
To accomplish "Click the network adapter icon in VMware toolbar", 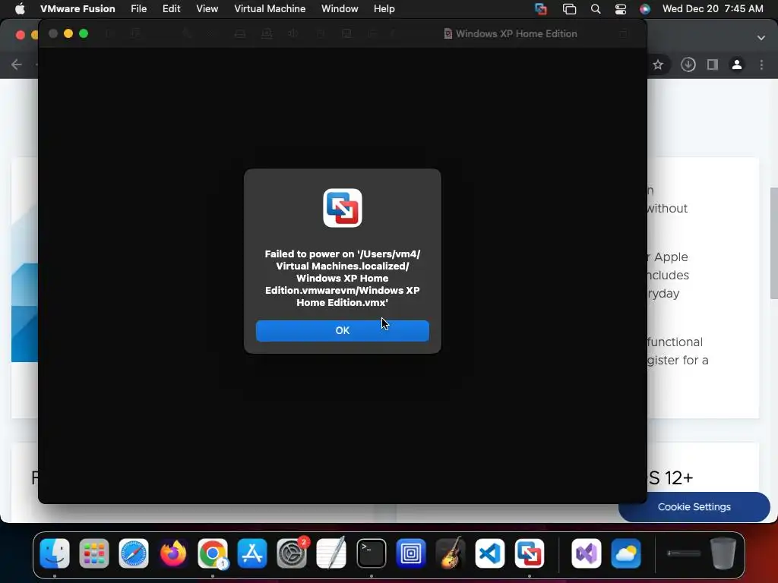I will point(267,33).
